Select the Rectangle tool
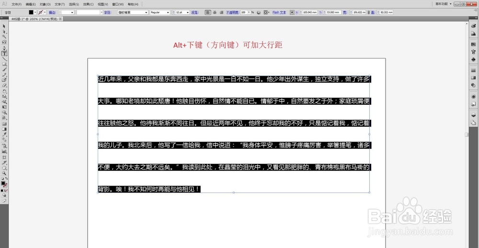479x248 pixels. click(x=4, y=64)
